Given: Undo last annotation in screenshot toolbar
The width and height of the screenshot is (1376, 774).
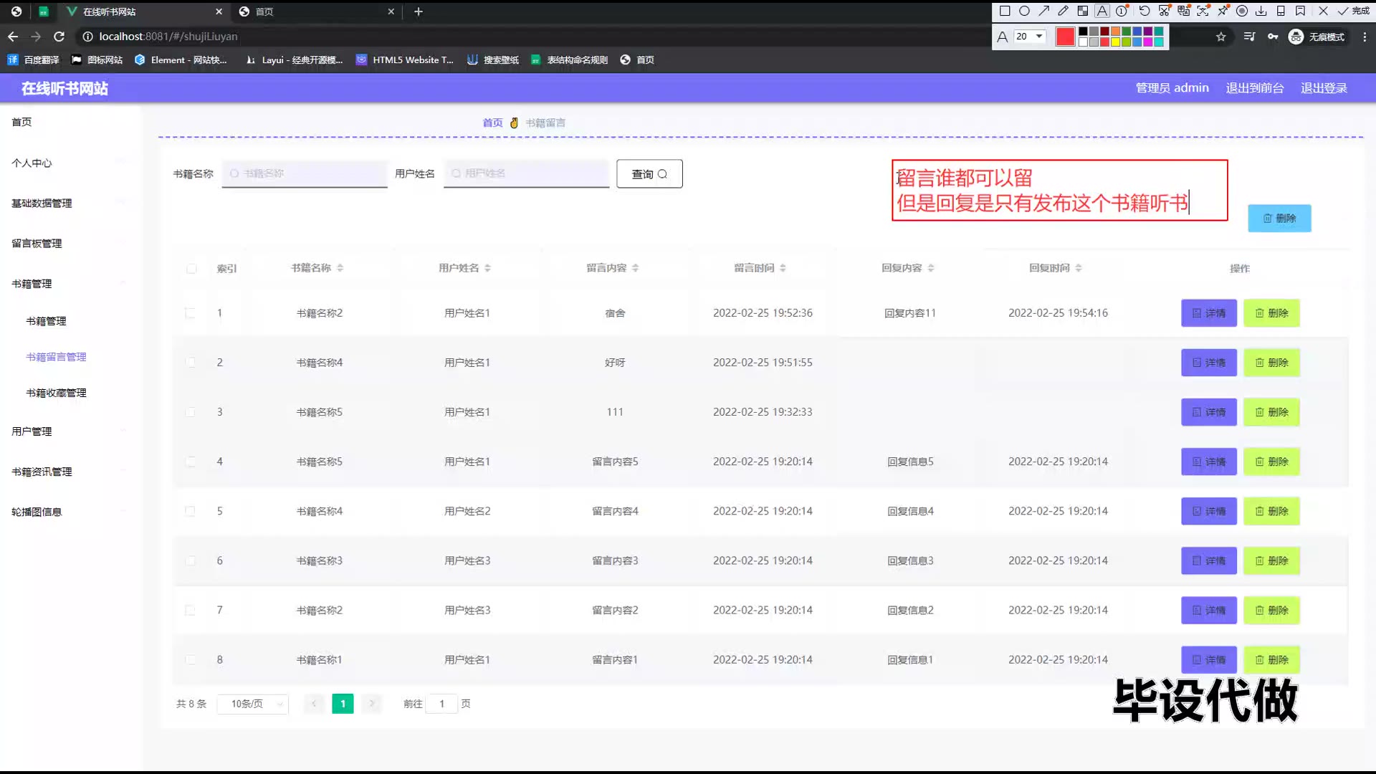Looking at the screenshot, I should pyautogui.click(x=1145, y=11).
